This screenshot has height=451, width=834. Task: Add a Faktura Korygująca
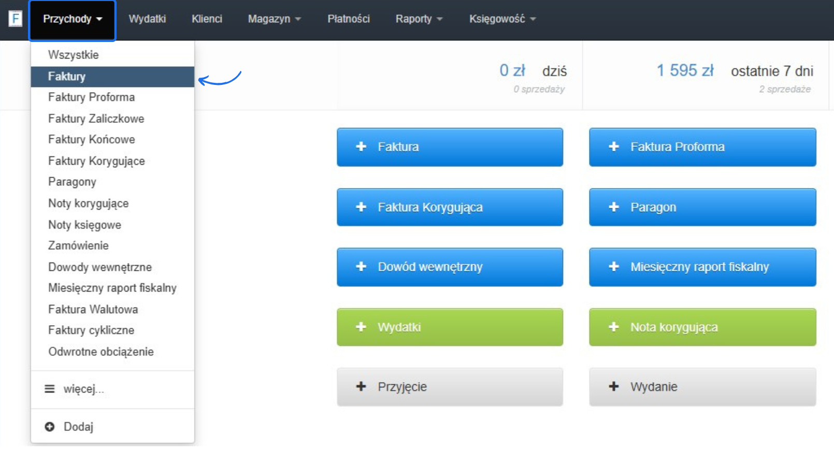click(x=450, y=207)
